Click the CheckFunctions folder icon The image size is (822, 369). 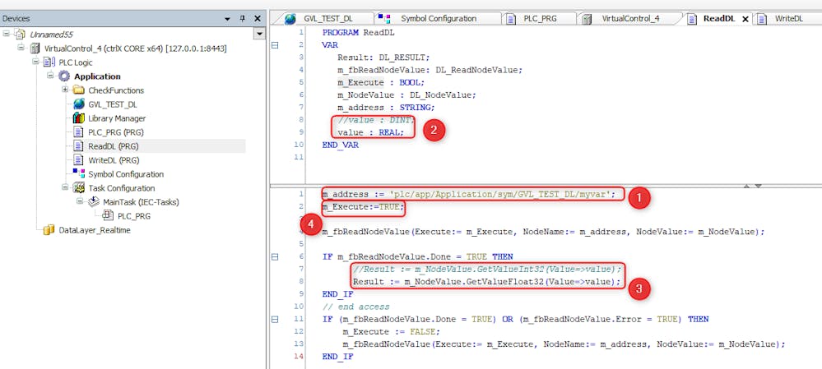(x=79, y=90)
